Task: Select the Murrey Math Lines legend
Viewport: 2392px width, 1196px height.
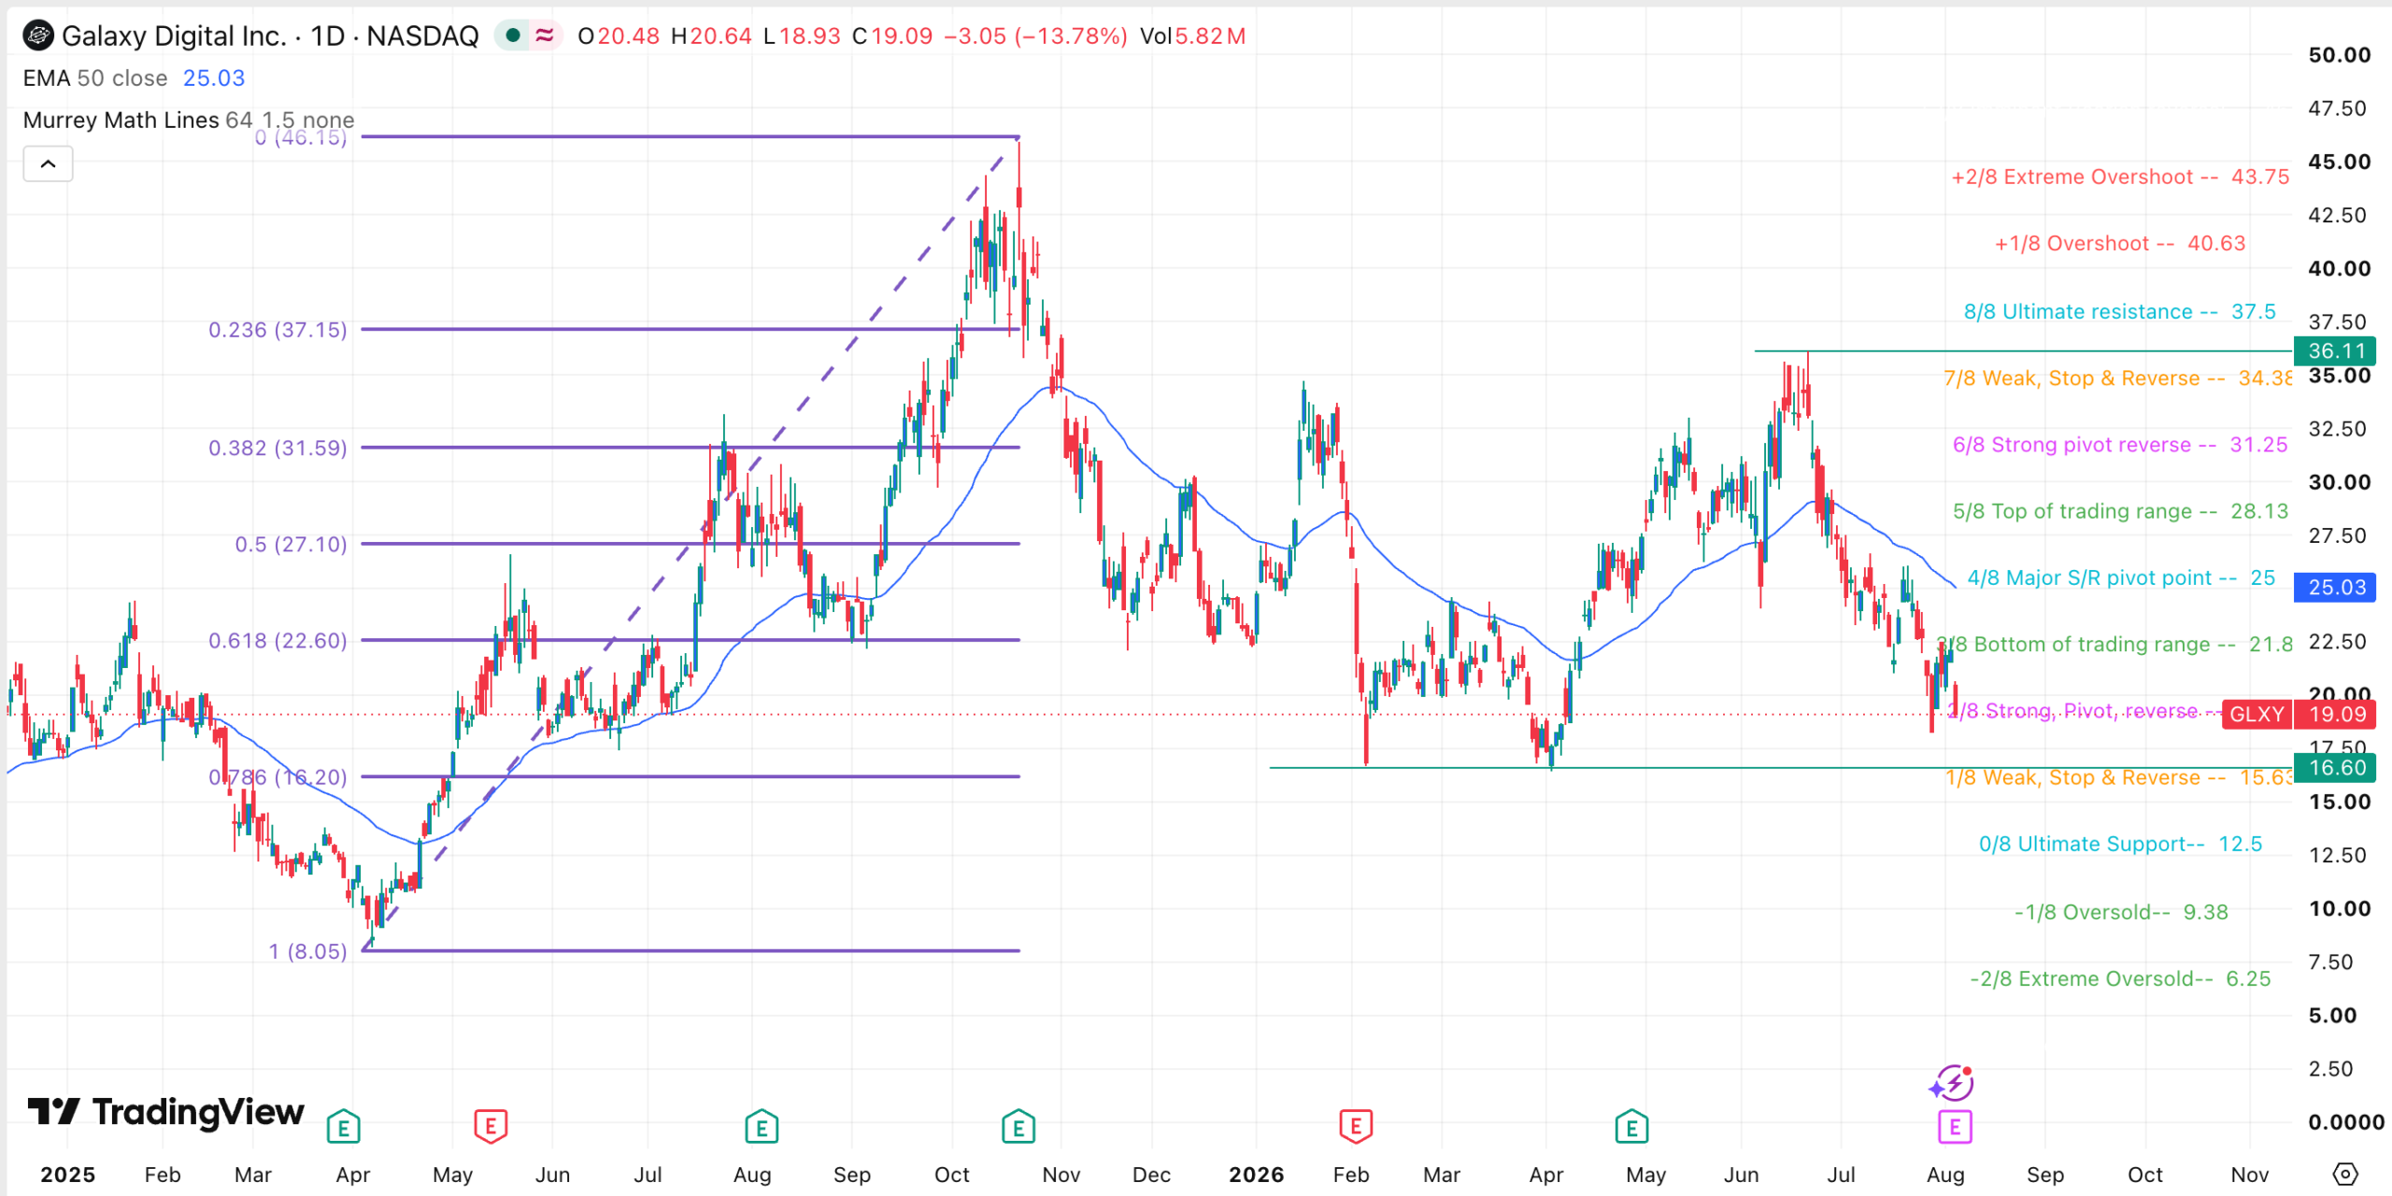Action: [188, 121]
